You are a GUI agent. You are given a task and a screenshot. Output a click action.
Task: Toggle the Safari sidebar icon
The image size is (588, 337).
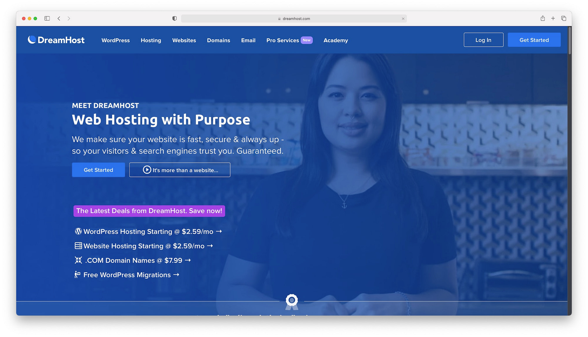click(x=47, y=18)
